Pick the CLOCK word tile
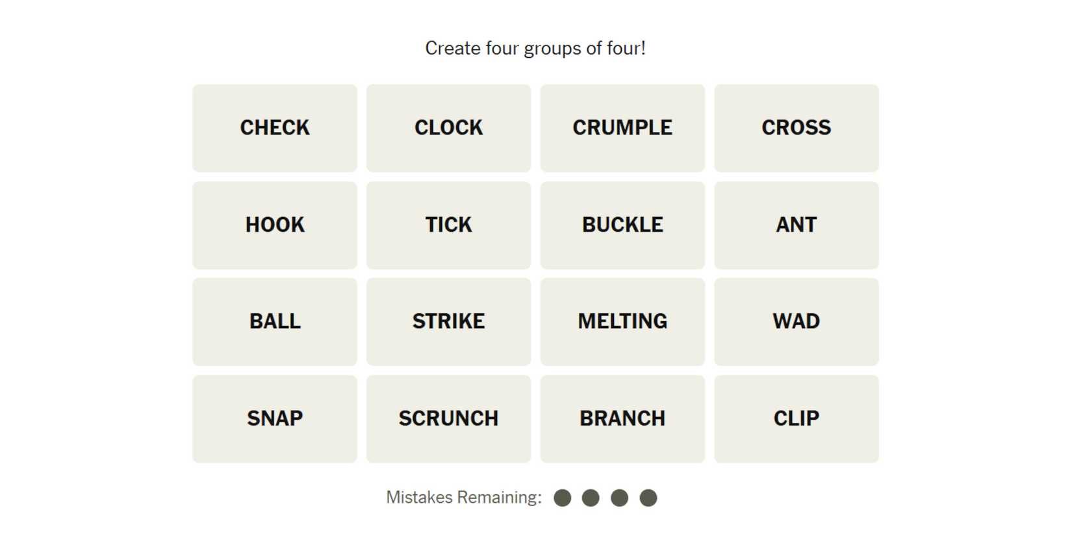 click(x=448, y=128)
